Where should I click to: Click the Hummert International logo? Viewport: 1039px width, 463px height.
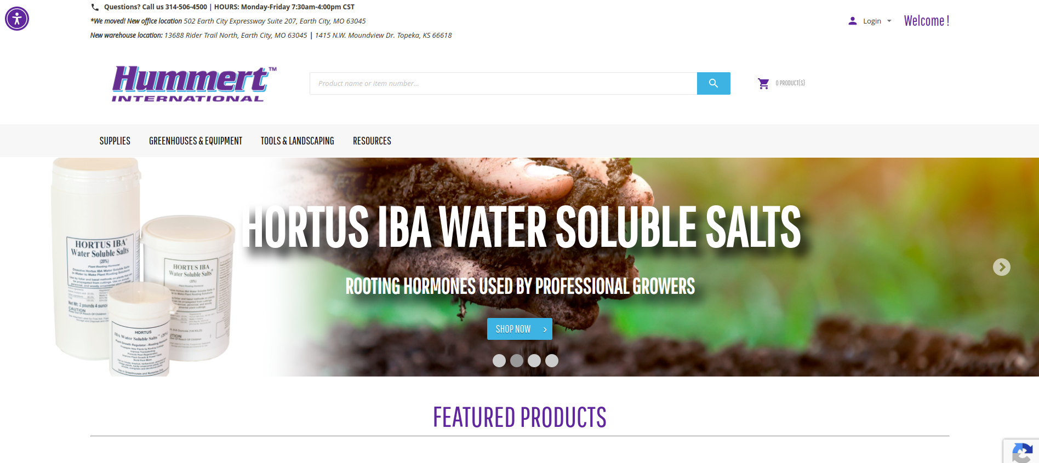pos(195,84)
